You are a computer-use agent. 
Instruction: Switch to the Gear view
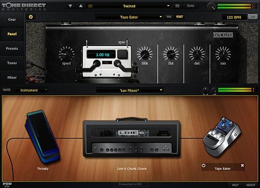tap(12, 19)
